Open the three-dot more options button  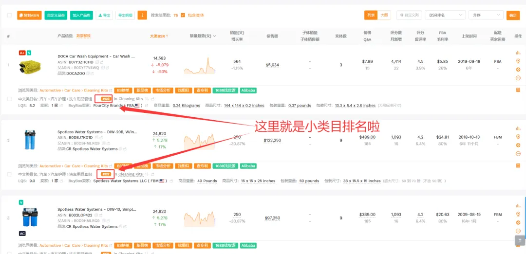(142, 16)
